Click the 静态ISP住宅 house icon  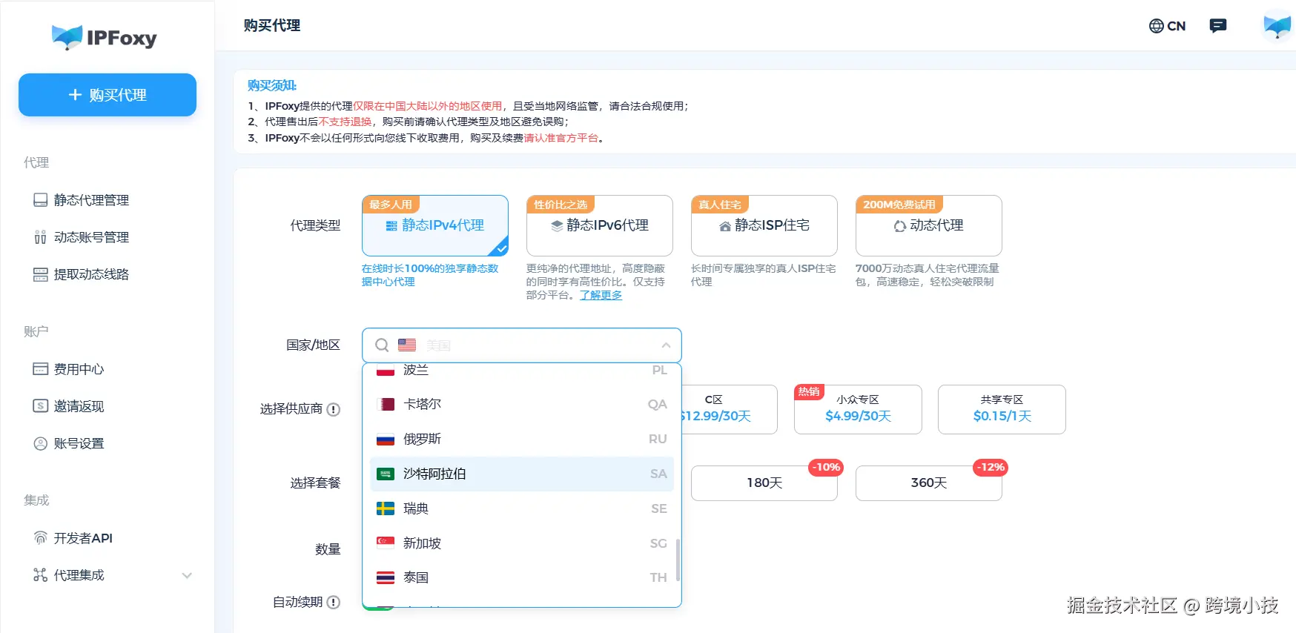pyautogui.click(x=725, y=226)
